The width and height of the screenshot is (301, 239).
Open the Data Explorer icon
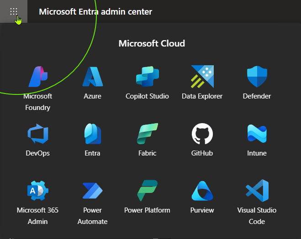tap(202, 77)
